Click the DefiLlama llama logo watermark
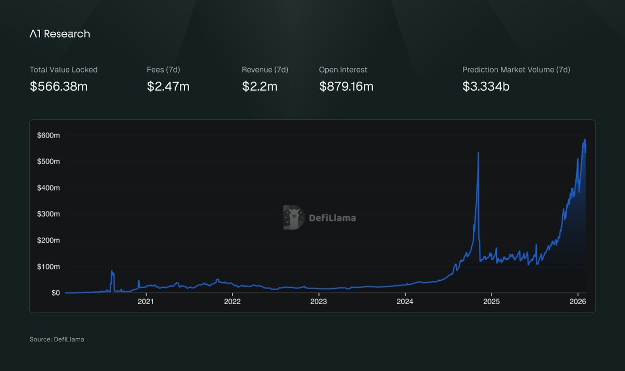 click(292, 217)
